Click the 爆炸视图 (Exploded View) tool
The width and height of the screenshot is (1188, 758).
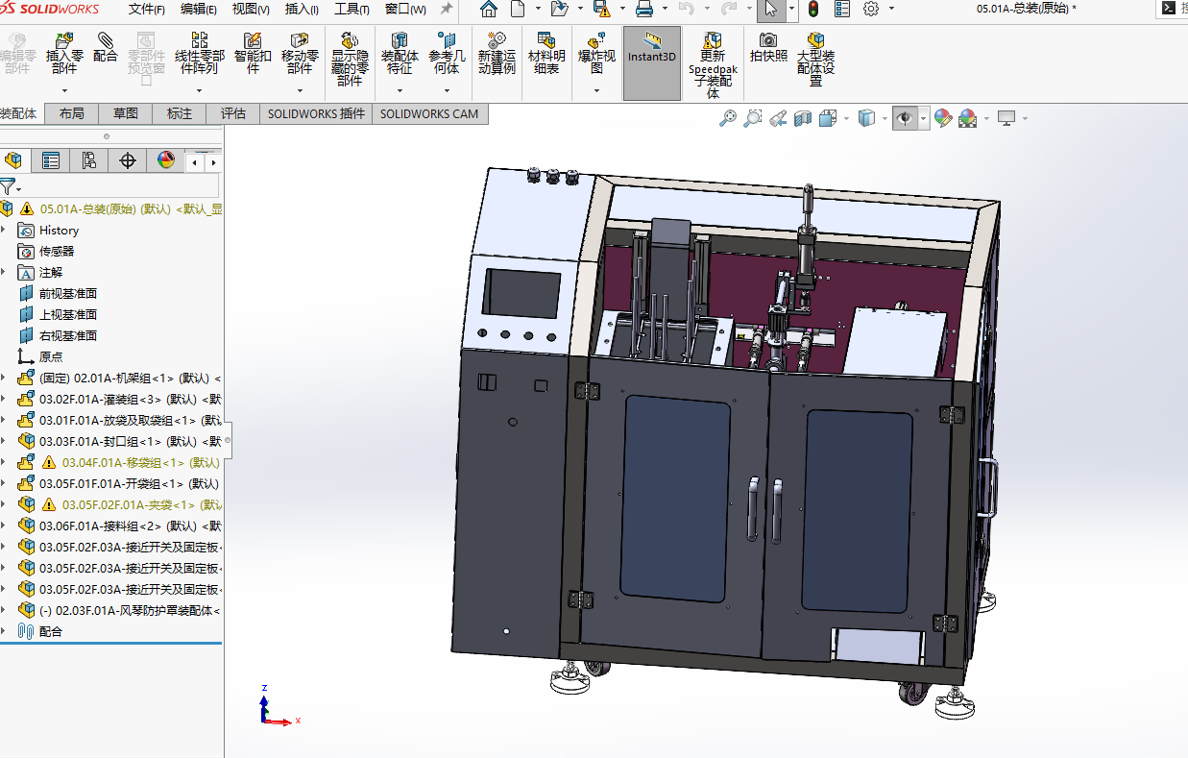[x=596, y=53]
